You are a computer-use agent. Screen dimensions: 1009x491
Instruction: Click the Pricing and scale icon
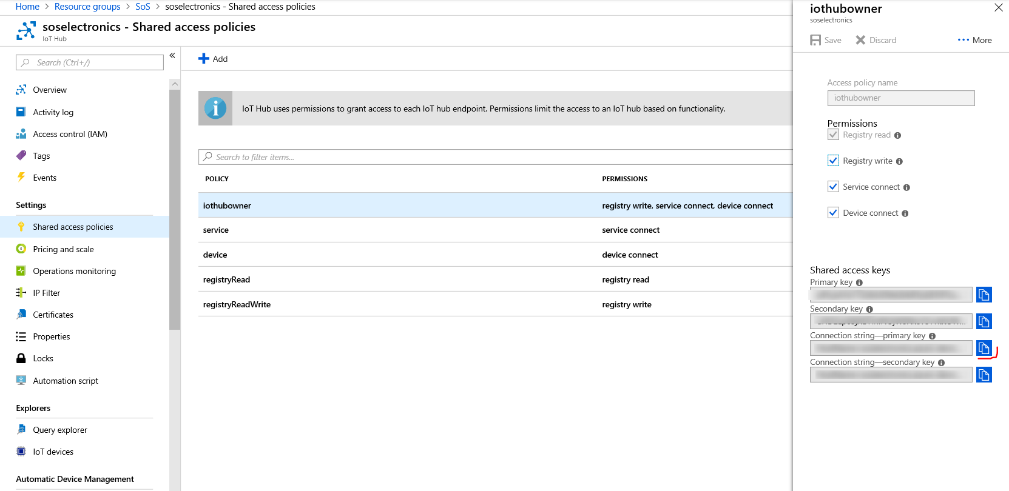coord(21,249)
